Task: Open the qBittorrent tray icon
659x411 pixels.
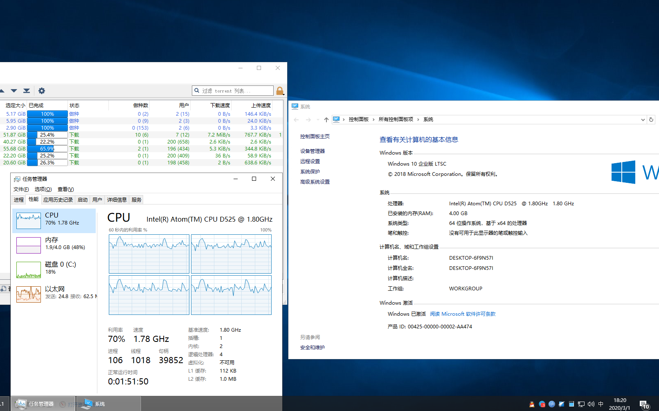Action: point(552,404)
